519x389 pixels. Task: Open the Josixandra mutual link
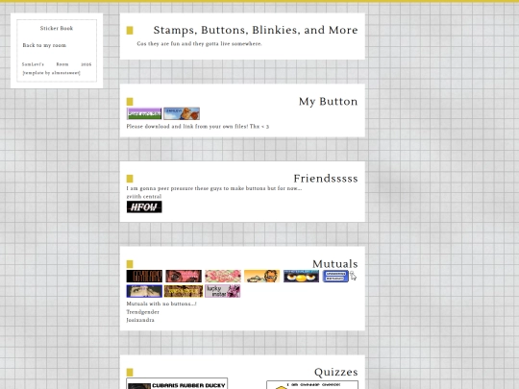point(140,320)
